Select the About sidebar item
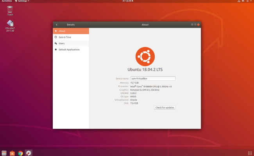 coord(71,31)
